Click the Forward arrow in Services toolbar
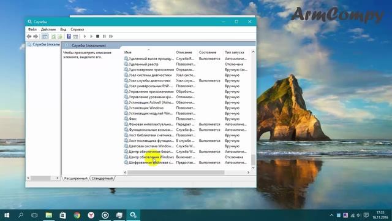 [36, 37]
